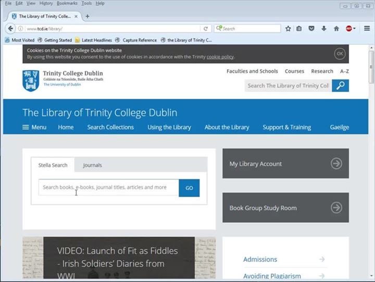375x282 pixels.
Task: Bookmark this page with the star icon
Action: (288, 29)
